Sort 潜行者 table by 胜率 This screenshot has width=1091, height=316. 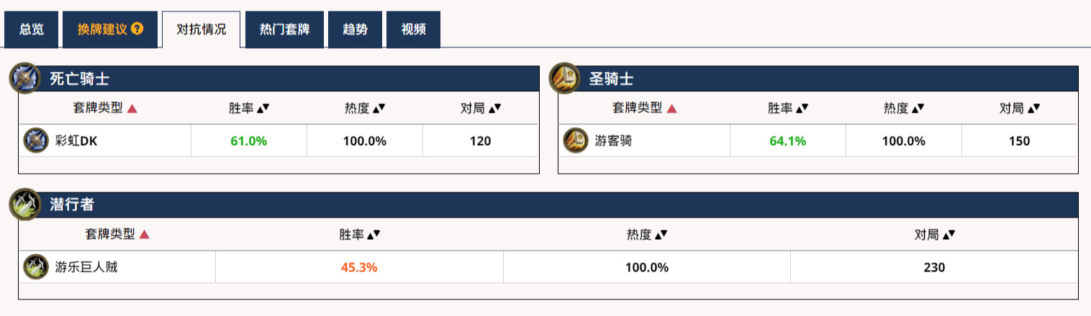(359, 235)
